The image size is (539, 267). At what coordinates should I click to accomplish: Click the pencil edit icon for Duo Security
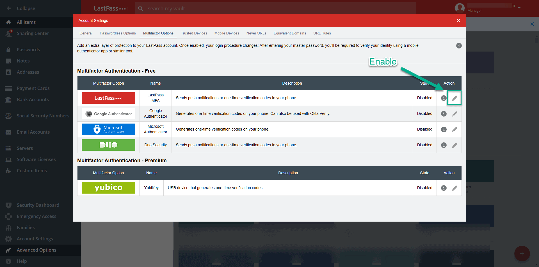[455, 145]
